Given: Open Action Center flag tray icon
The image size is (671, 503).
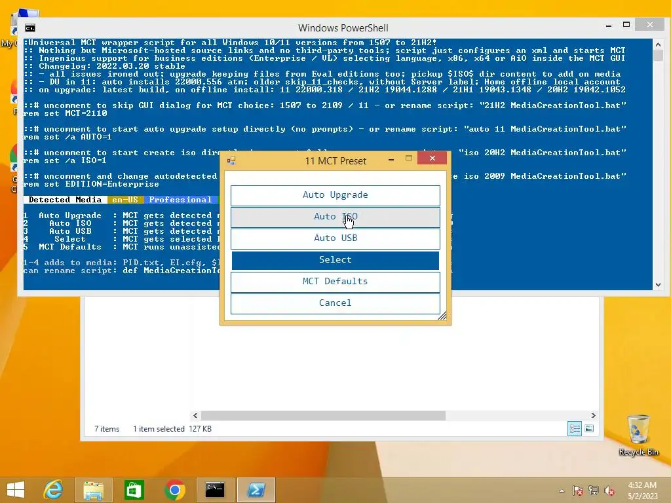Looking at the screenshot, I should (577, 491).
